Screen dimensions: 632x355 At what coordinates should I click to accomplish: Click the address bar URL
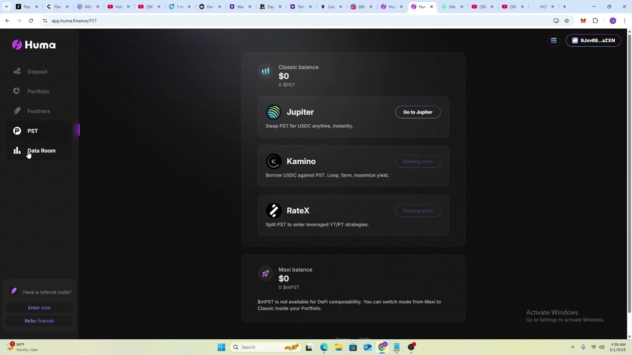pyautogui.click(x=74, y=21)
